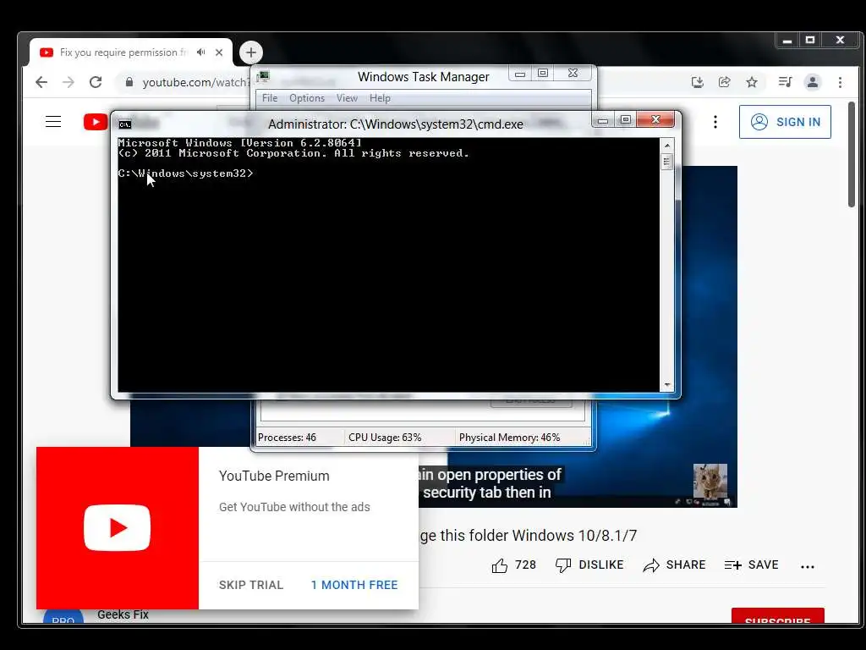Click the share page icon in address bar
This screenshot has height=650, width=866.
coord(725,82)
